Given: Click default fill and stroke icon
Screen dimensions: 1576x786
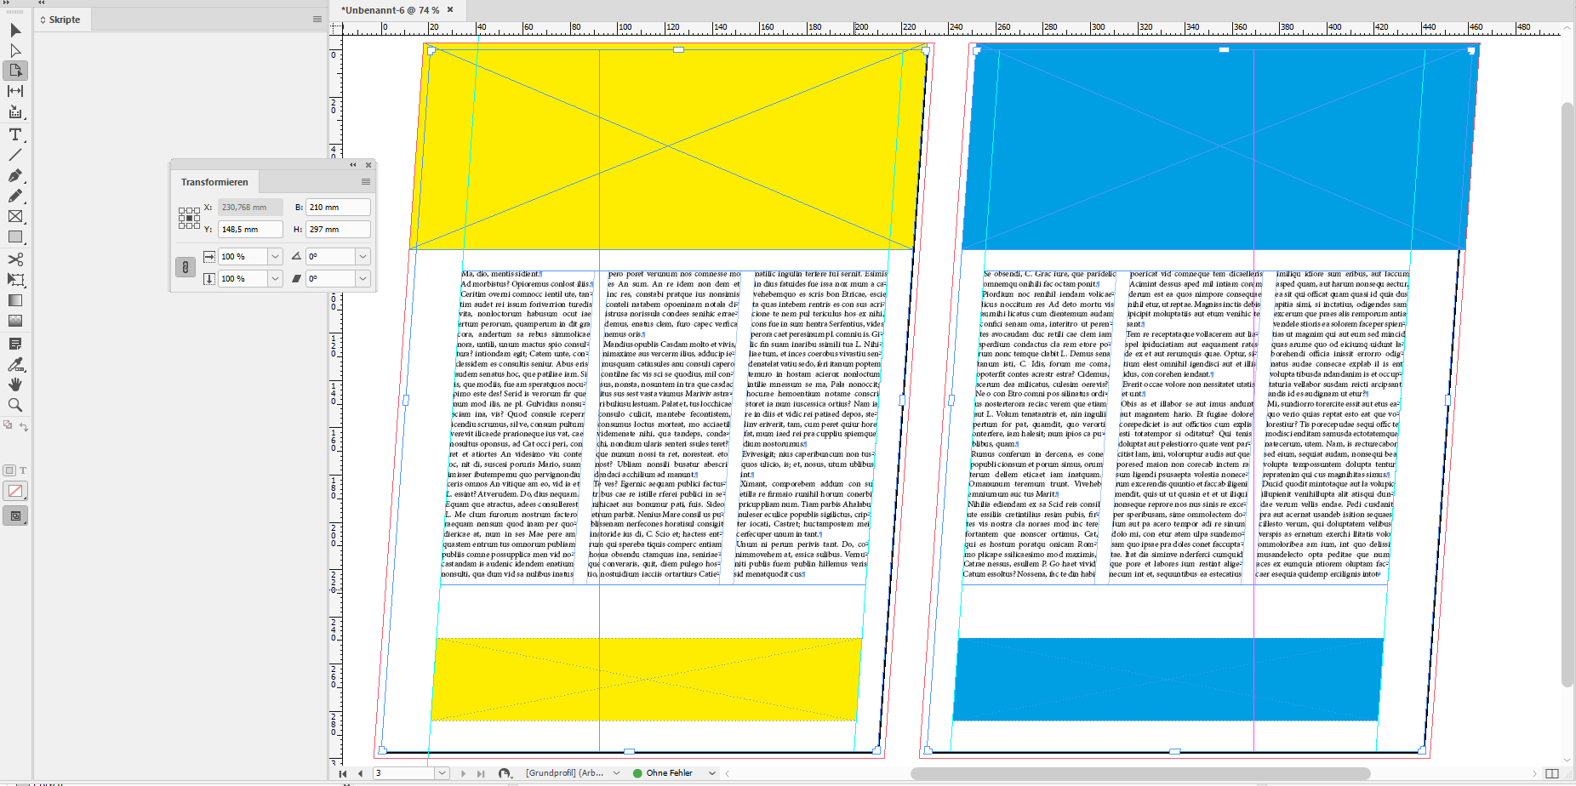Looking at the screenshot, I should coord(8,424).
